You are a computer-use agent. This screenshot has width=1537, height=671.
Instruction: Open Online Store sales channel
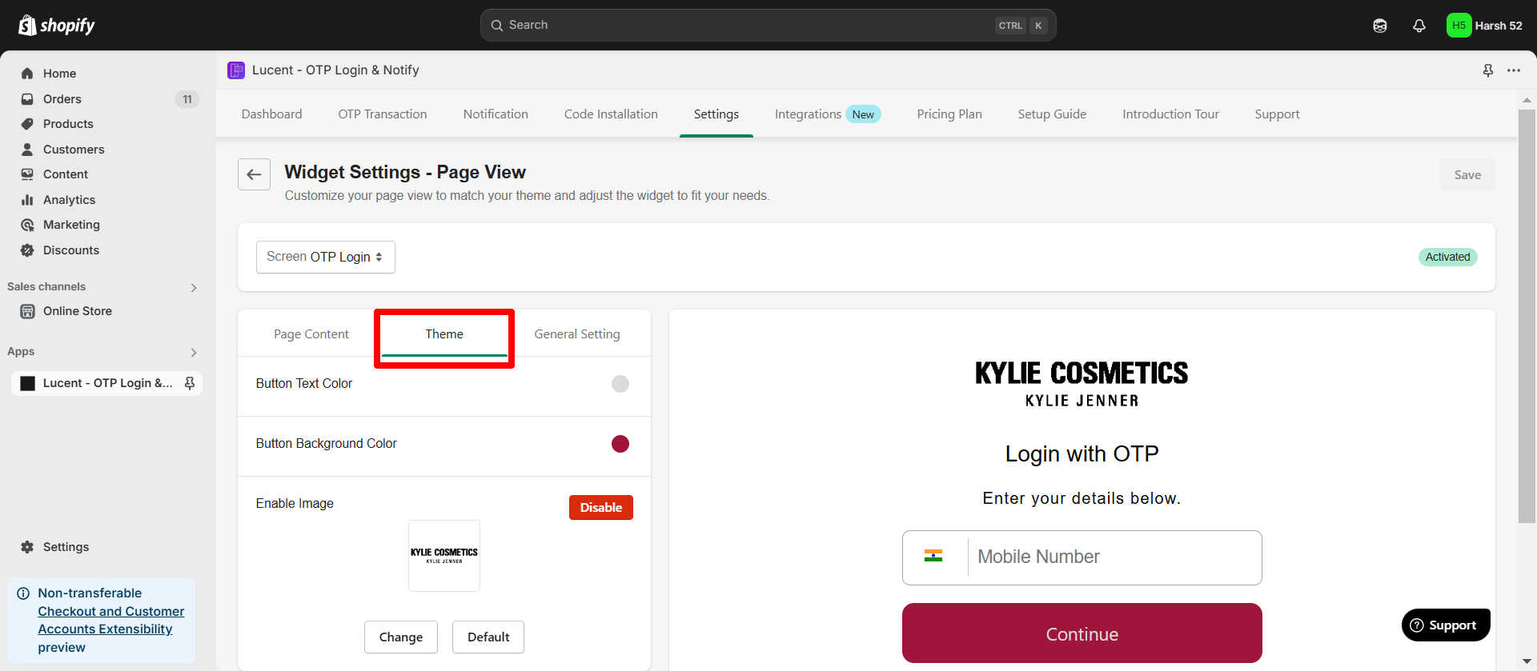(78, 311)
